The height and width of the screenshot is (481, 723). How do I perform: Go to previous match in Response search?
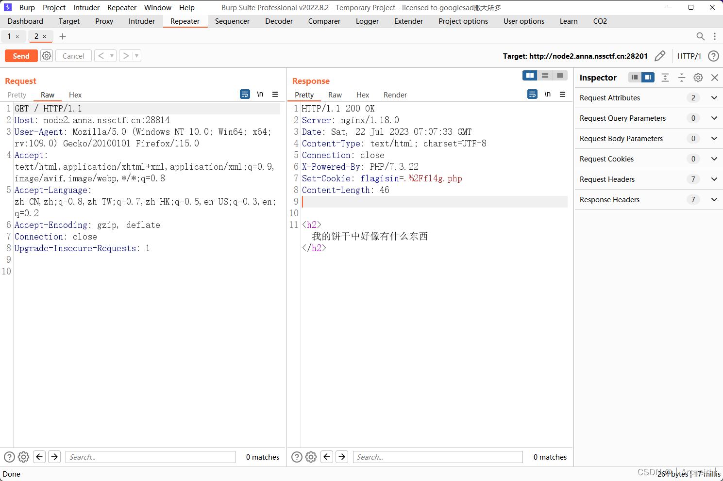(327, 457)
